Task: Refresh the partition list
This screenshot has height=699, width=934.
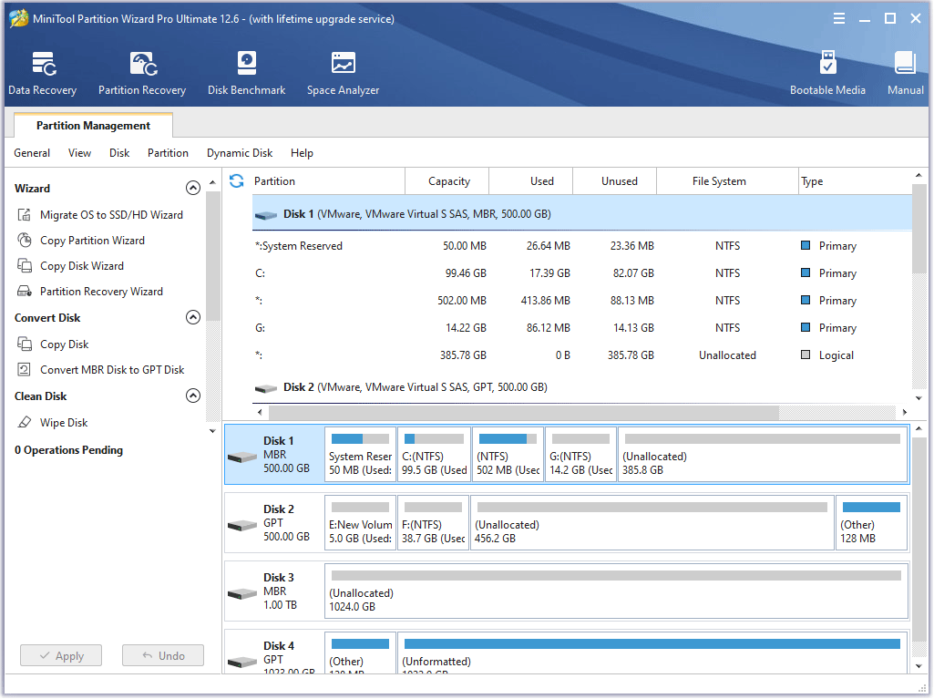Action: 236,181
